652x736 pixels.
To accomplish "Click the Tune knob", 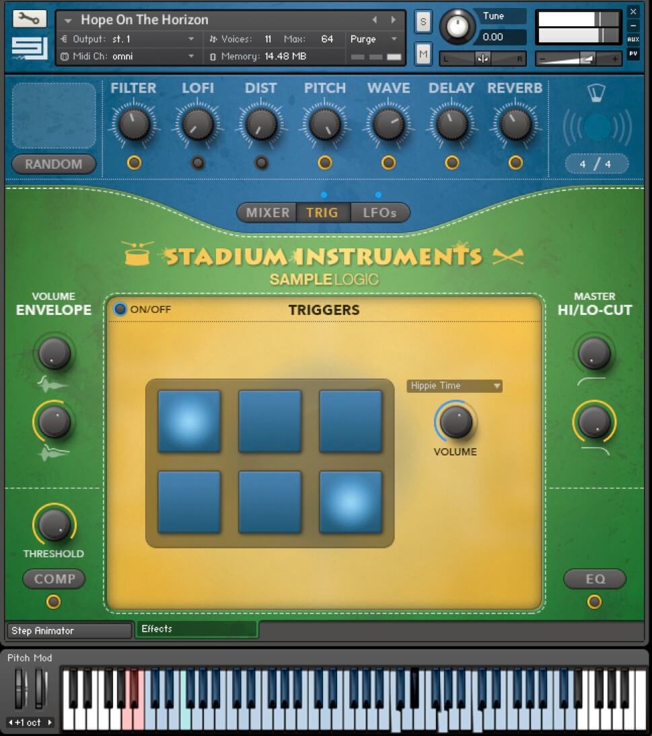I will pyautogui.click(x=457, y=26).
